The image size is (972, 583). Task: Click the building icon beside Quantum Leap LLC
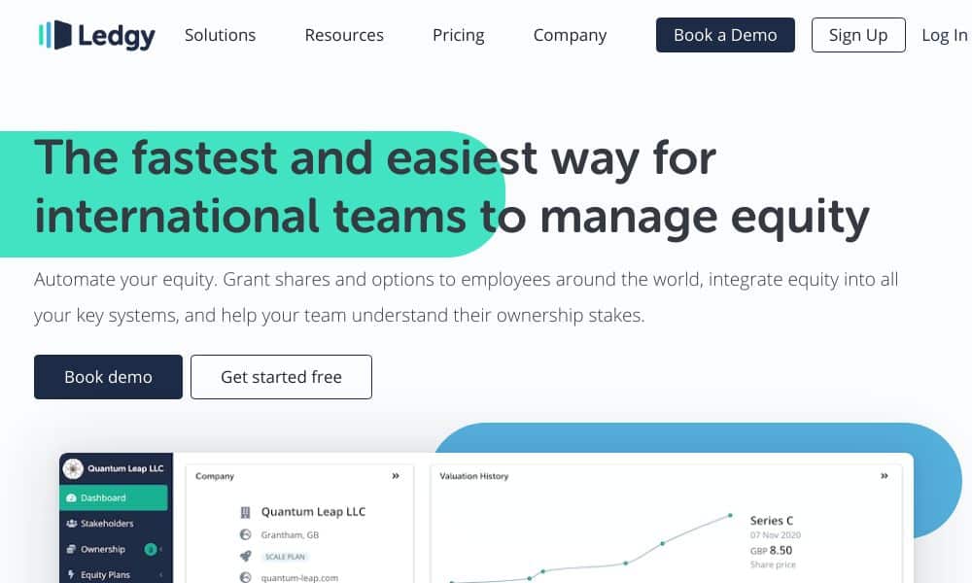pyautogui.click(x=246, y=512)
